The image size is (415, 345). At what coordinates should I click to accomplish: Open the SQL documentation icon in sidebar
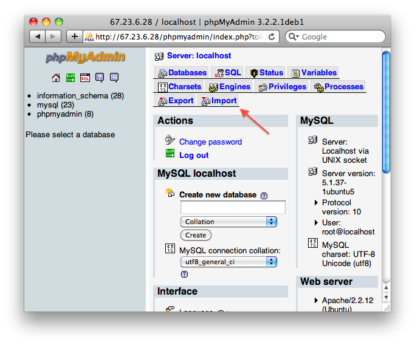pos(114,78)
